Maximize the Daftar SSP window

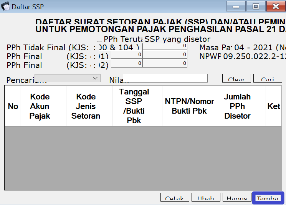(256, 7)
